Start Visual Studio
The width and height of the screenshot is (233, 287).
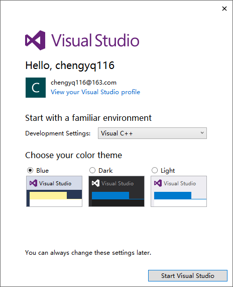point(188,275)
